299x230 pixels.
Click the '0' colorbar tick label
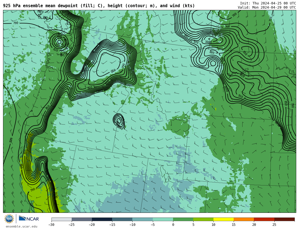point(173,225)
